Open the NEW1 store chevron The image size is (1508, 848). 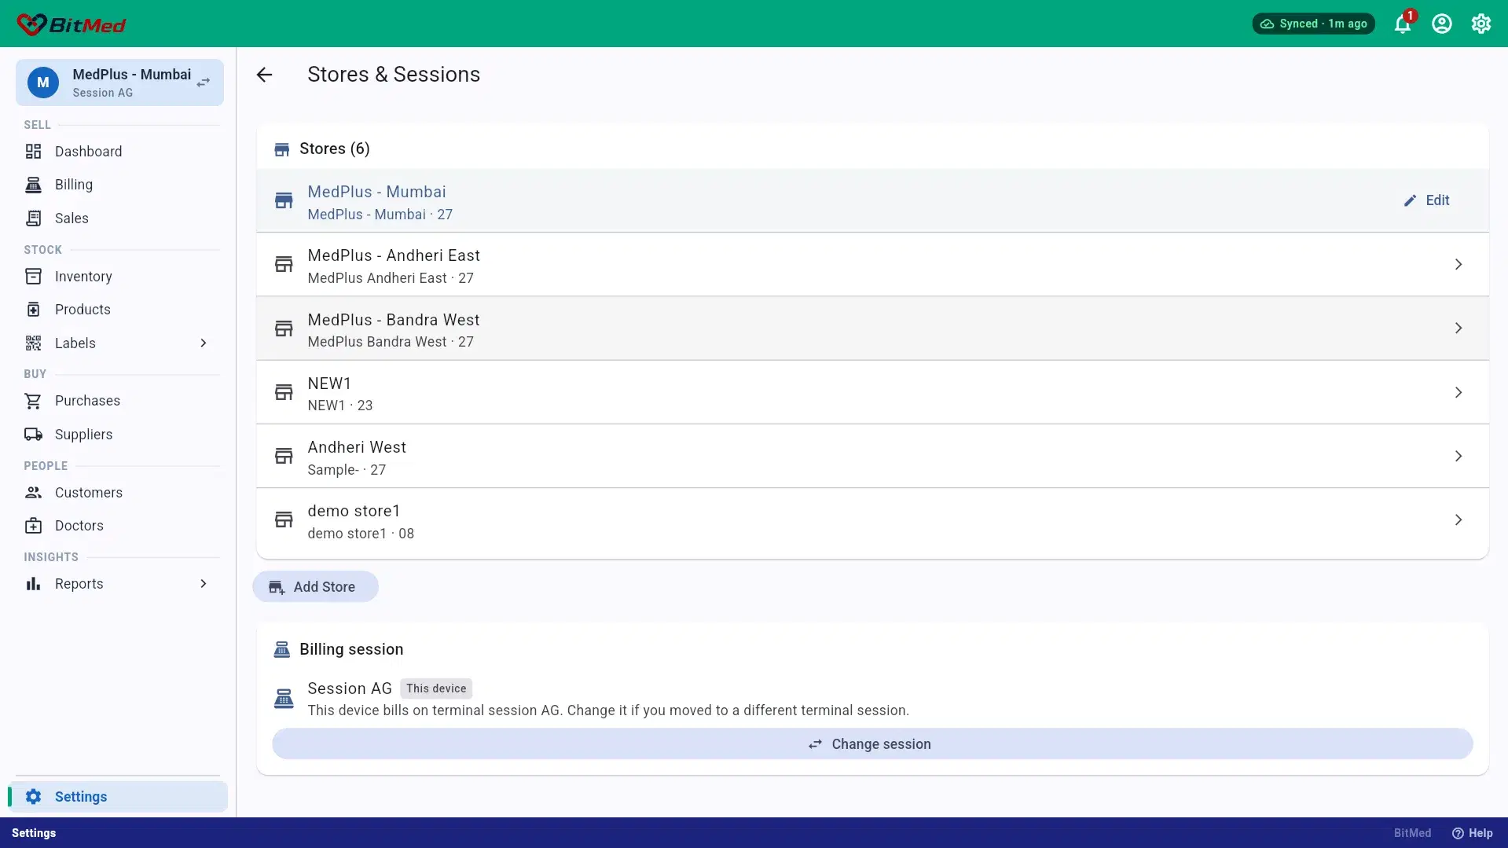coord(1458,392)
